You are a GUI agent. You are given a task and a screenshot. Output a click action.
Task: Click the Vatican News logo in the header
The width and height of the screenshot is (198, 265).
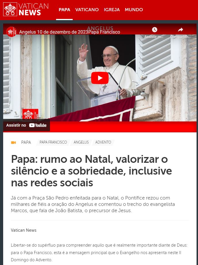(26, 9)
